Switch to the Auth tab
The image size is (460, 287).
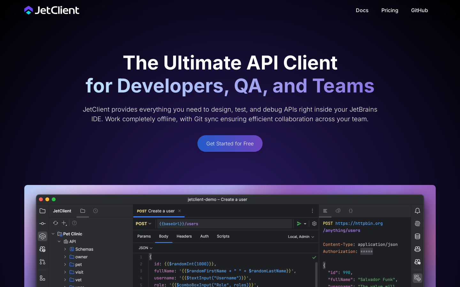point(204,236)
